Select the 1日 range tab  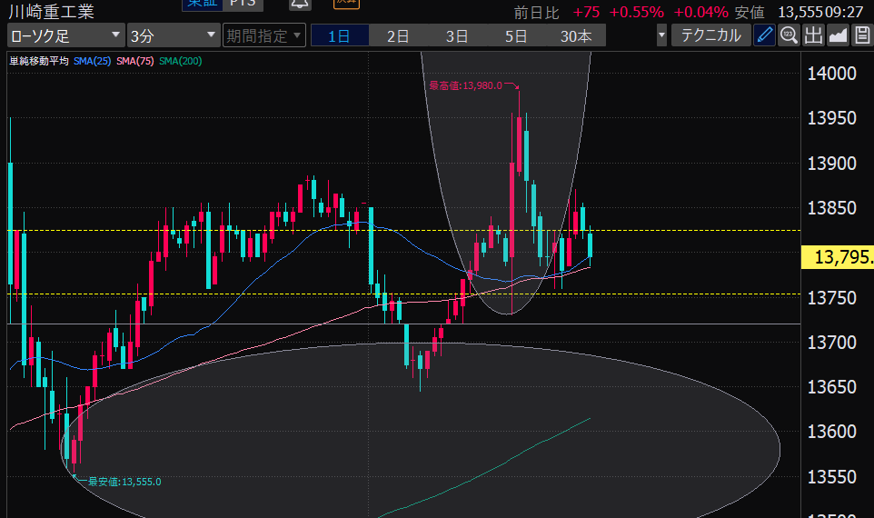coord(339,36)
